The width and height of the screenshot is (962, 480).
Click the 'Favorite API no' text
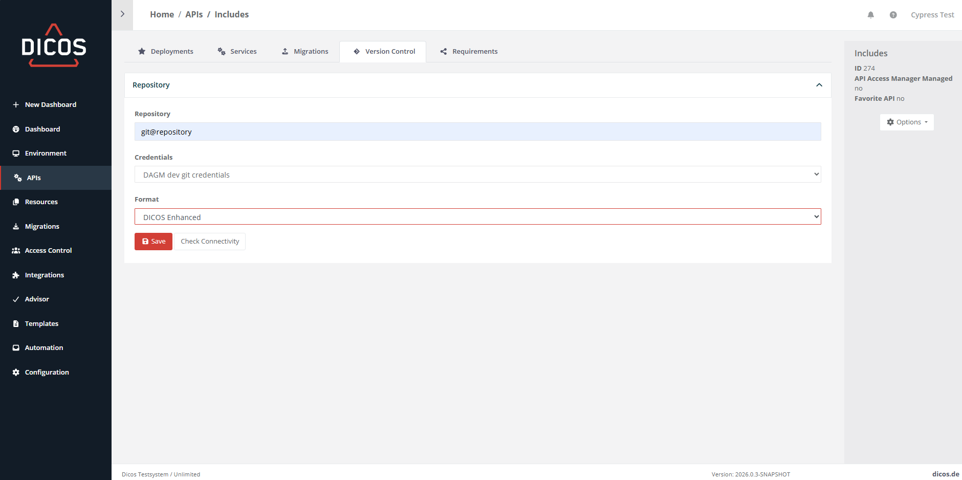tap(880, 98)
